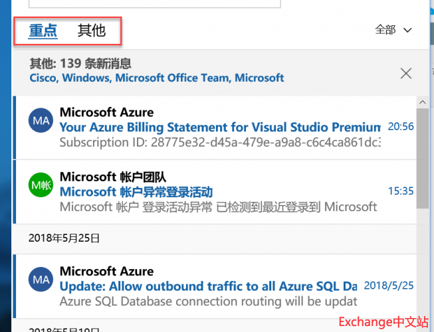Click the 20:56 timestamp of Azure billing email
Image resolution: width=434 pixels, height=332 pixels.
[x=401, y=126]
